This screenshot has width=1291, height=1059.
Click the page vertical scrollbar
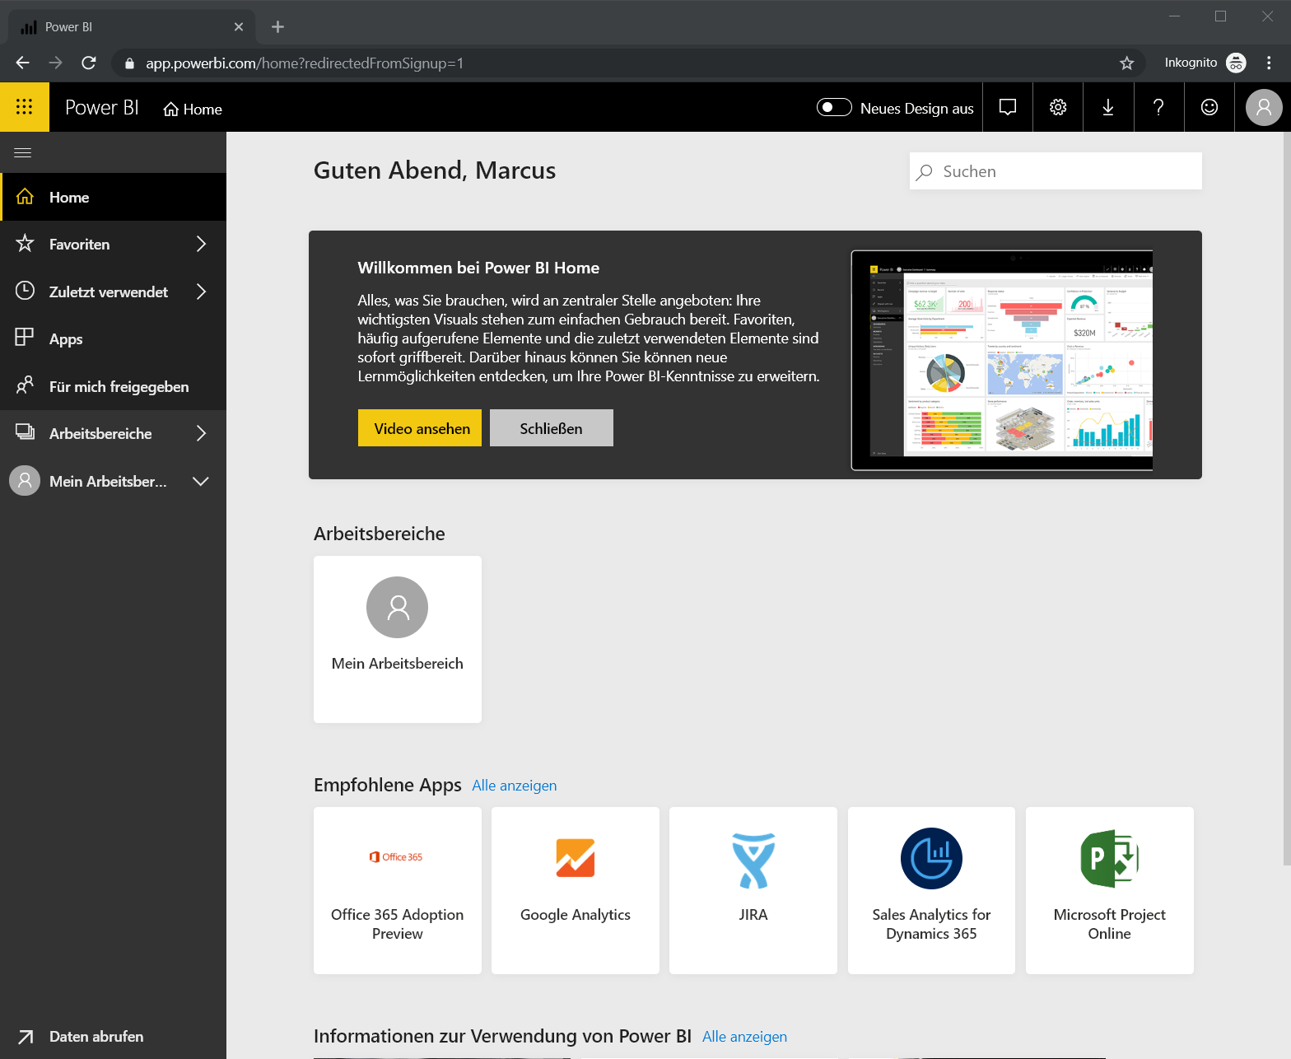coord(1287,498)
